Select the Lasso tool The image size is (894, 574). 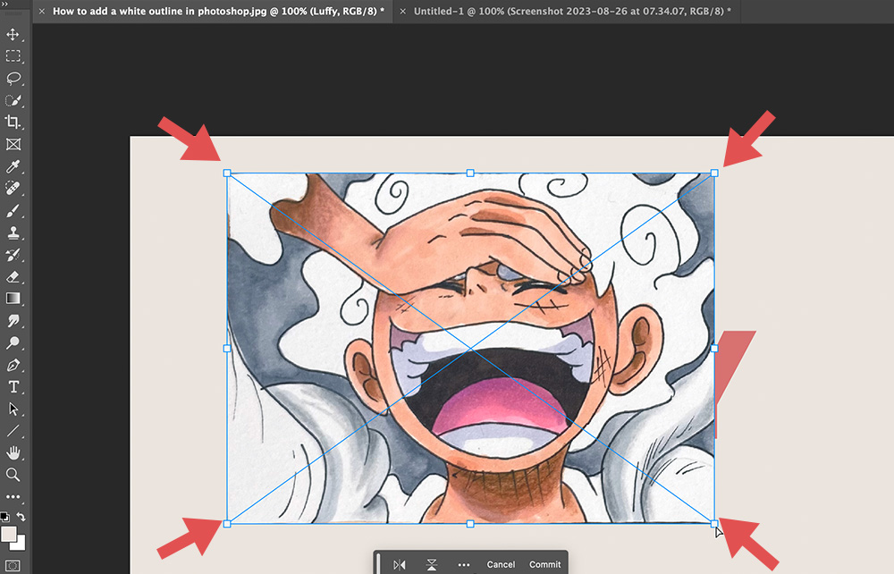click(x=13, y=78)
